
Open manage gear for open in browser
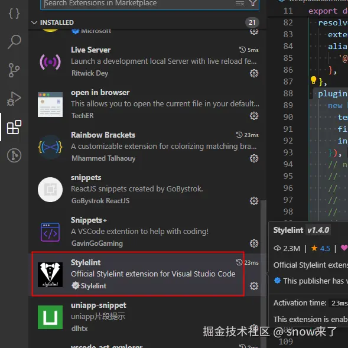coord(254,116)
